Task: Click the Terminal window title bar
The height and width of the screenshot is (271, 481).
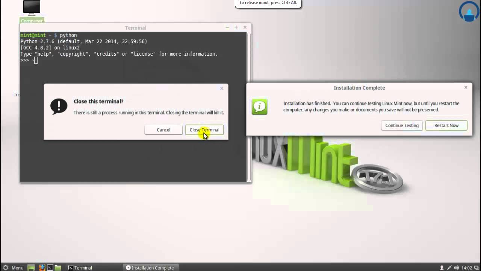Action: 136,27
